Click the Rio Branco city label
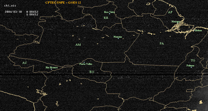Screen dimensions: 208x111 pyautogui.click(x=52, y=68)
